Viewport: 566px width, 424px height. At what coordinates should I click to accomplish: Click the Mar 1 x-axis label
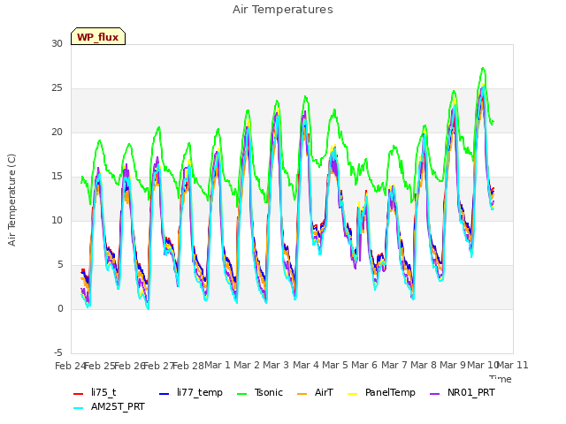[218, 365]
